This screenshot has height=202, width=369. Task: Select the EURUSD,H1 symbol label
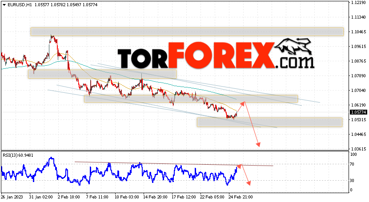(x=20, y=5)
